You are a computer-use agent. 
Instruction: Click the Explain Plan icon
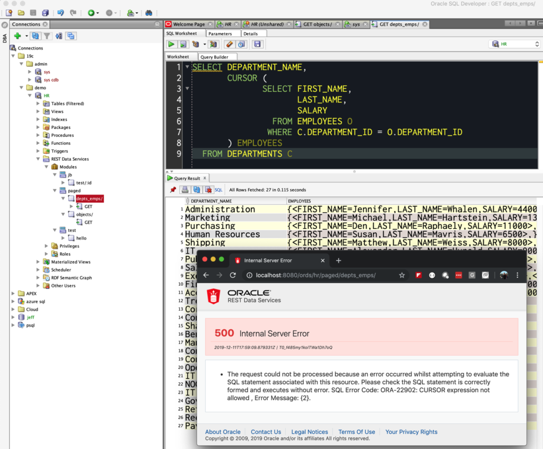click(196, 44)
